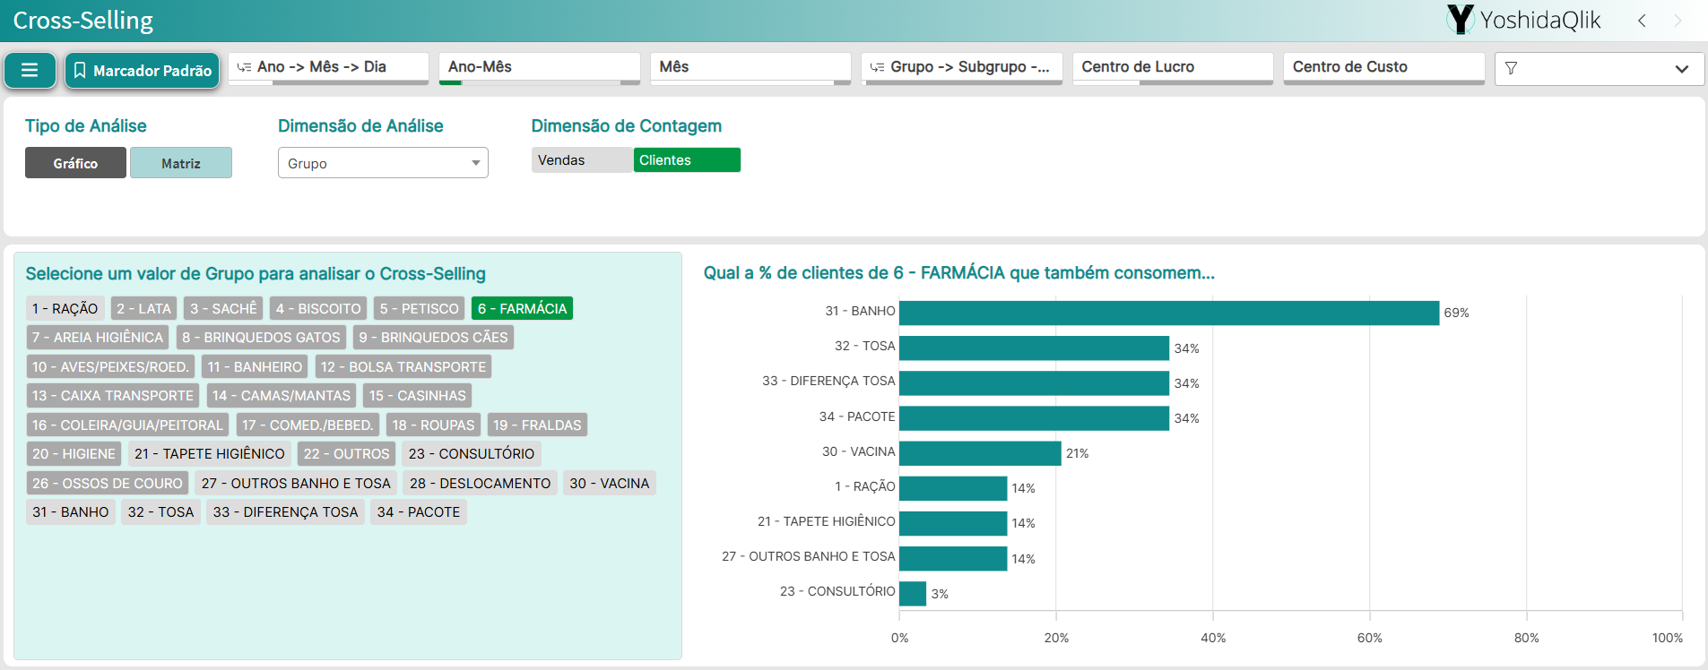Image resolution: width=1708 pixels, height=670 pixels.
Task: Select group 7 - AREIA HIGIÊNICA
Action: 98,338
